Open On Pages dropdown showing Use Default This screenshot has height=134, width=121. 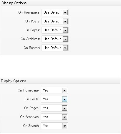55,30
